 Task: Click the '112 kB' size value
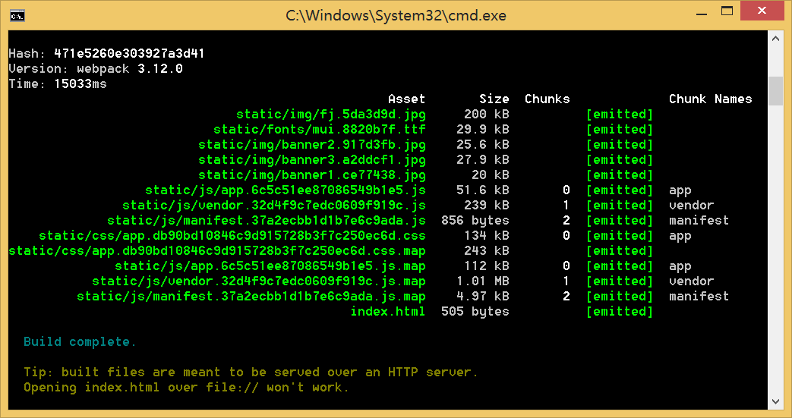(487, 266)
